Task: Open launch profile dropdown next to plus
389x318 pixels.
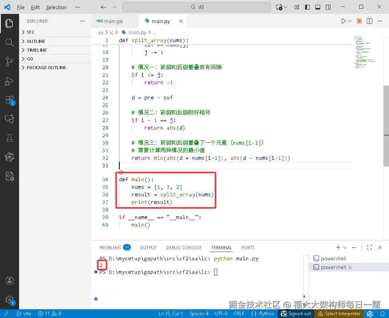Action: pos(345,247)
